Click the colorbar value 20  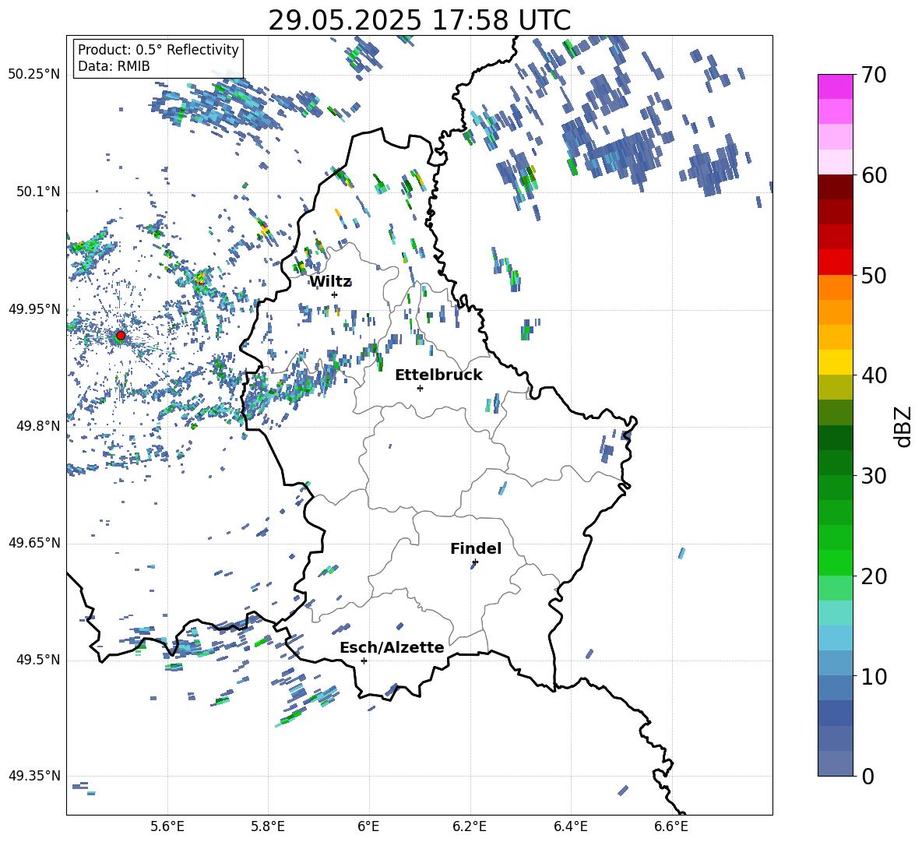click(874, 576)
